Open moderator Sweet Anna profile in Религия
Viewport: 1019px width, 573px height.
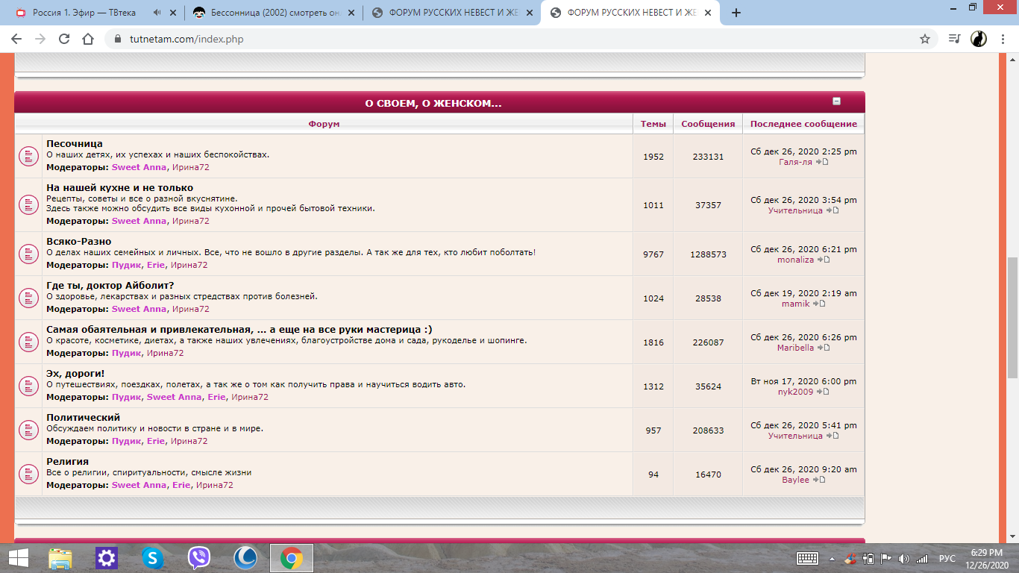coord(139,485)
